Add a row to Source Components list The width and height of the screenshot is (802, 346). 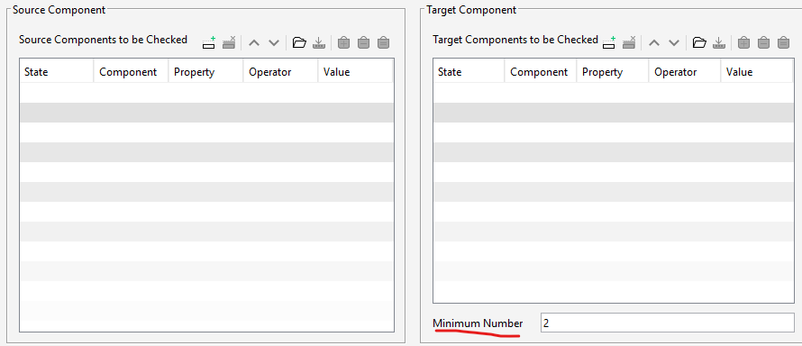click(x=209, y=42)
